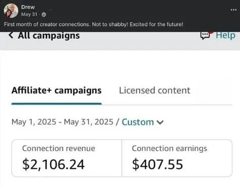Click the May 1 – May 31, 2025 date range
The image size is (240, 187).
coord(63,122)
